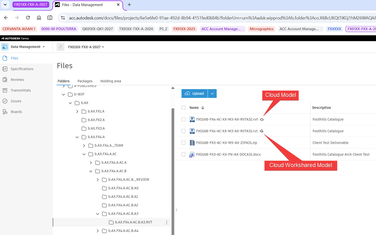
Task: Click cloud model icon beside RVTA32.rvt
Action: tap(262, 120)
